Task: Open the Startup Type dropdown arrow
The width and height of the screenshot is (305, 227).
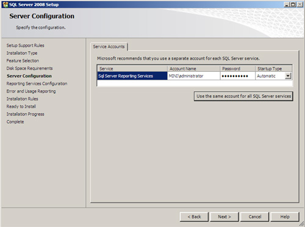Action: [x=288, y=76]
